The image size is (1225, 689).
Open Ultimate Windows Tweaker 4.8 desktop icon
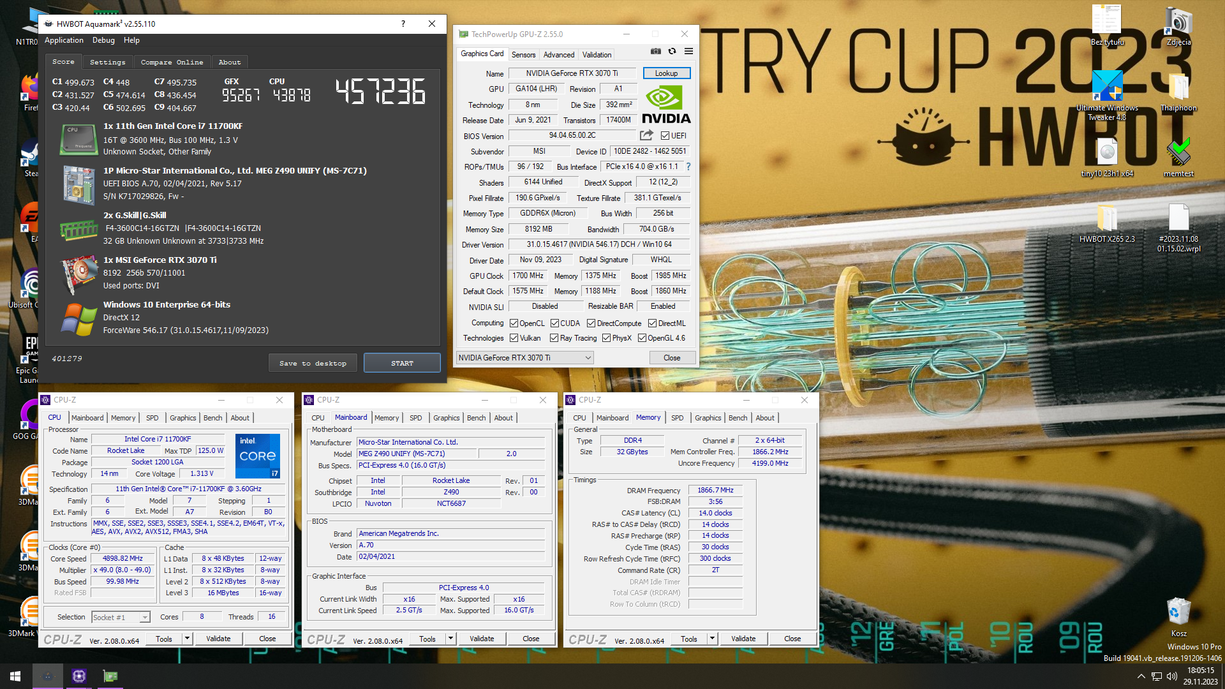(1107, 96)
